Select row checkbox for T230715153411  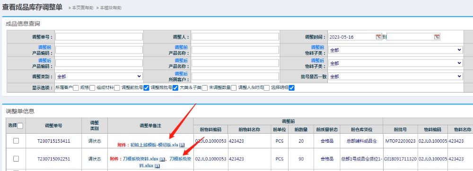point(16,141)
